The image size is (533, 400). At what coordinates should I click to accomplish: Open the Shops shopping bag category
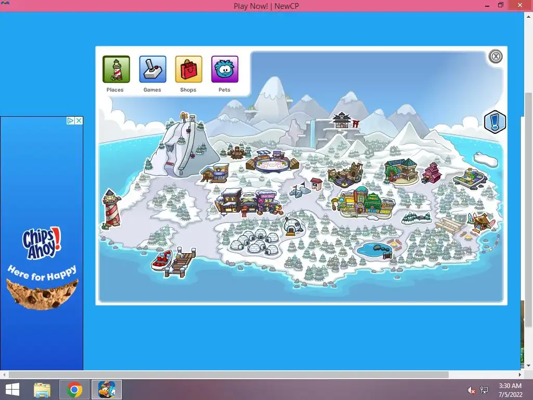coord(188,69)
